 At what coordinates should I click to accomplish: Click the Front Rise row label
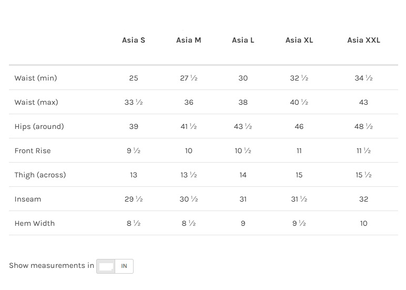pos(33,151)
